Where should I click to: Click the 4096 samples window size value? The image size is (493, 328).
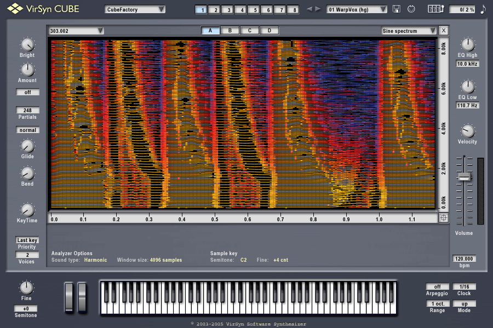(166, 260)
